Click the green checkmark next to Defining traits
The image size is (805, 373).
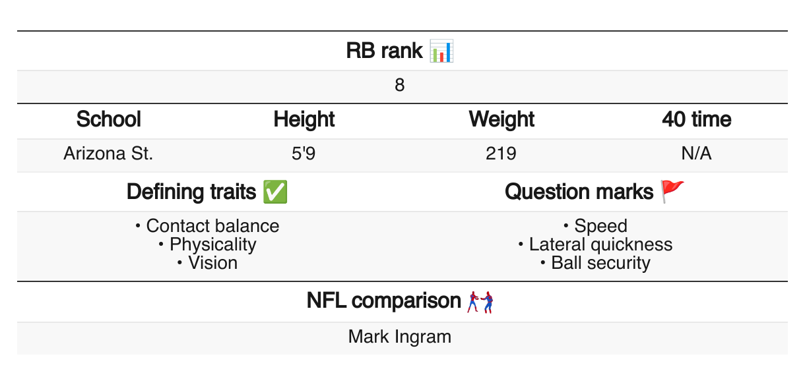[x=274, y=192]
